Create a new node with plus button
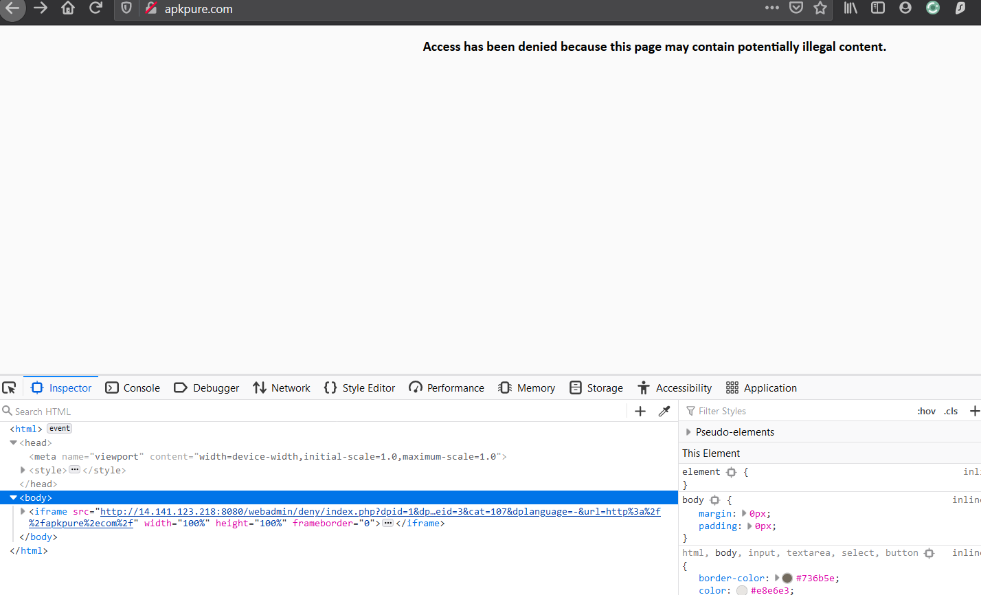Screen dimensions: 981x595 640,412
